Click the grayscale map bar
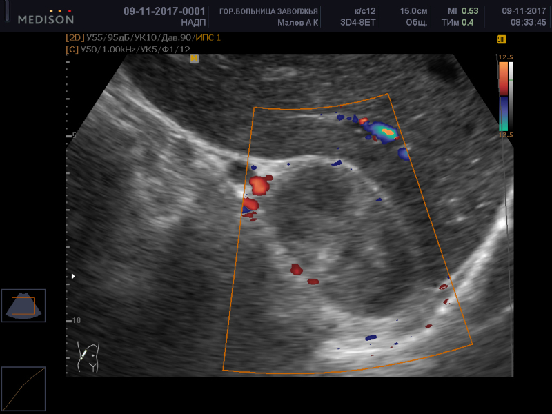This screenshot has height=414, width=552. click(511, 97)
